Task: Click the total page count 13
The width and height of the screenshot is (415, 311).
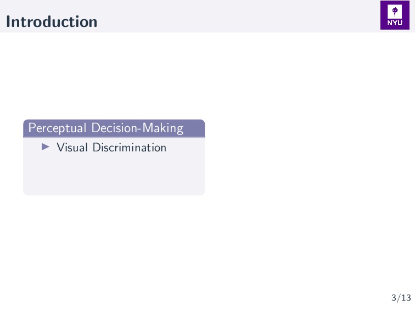Action: click(406, 298)
